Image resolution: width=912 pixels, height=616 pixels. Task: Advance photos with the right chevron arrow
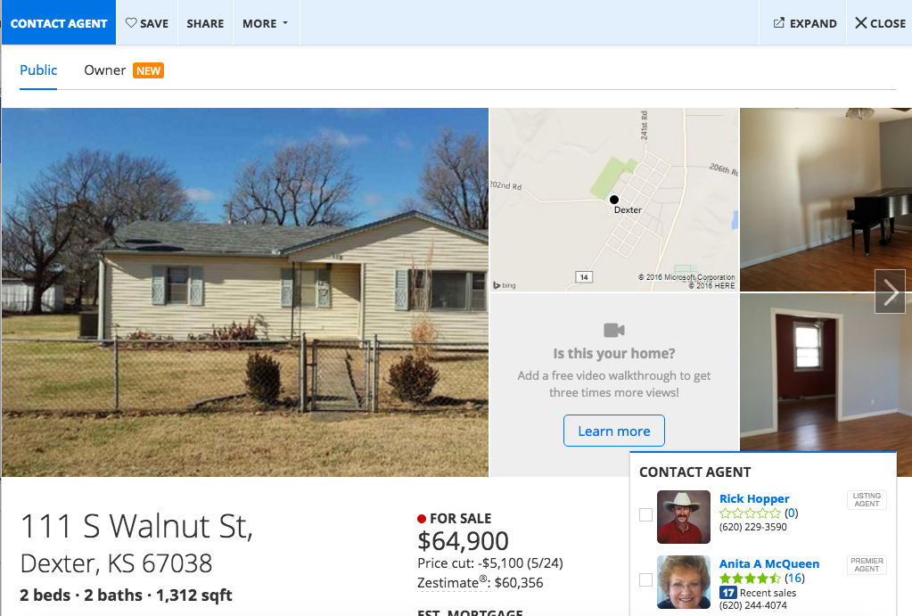click(891, 292)
